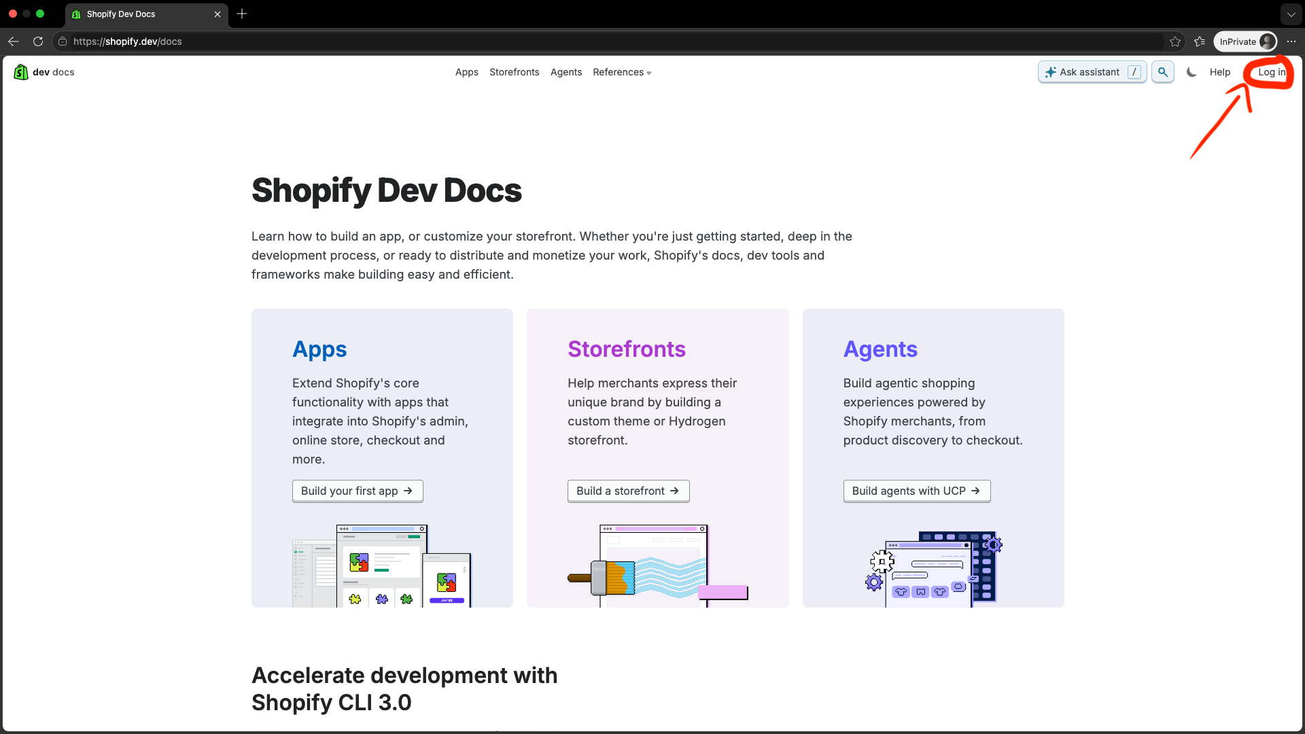This screenshot has width=1305, height=734.
Task: Click the browser back arrow
Action: 14,41
